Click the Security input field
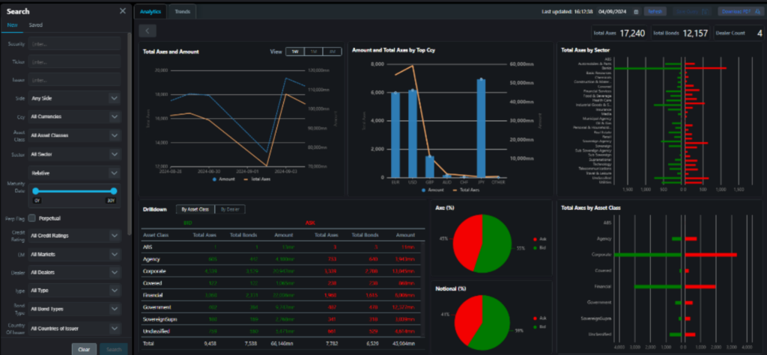 [74, 43]
